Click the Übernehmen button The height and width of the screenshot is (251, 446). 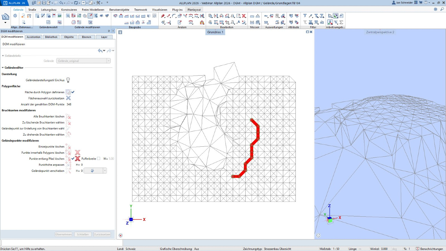pyautogui.click(x=64, y=235)
